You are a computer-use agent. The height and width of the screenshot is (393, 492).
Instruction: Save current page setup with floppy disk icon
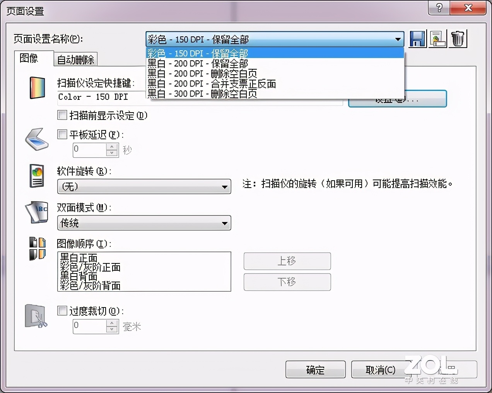click(x=417, y=38)
